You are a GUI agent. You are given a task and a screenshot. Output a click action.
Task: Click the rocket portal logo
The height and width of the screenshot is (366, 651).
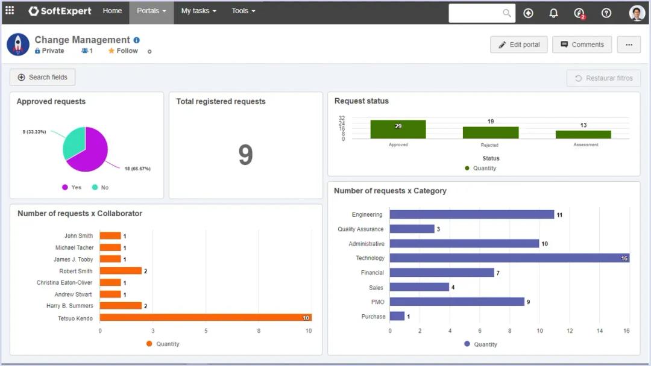point(18,45)
